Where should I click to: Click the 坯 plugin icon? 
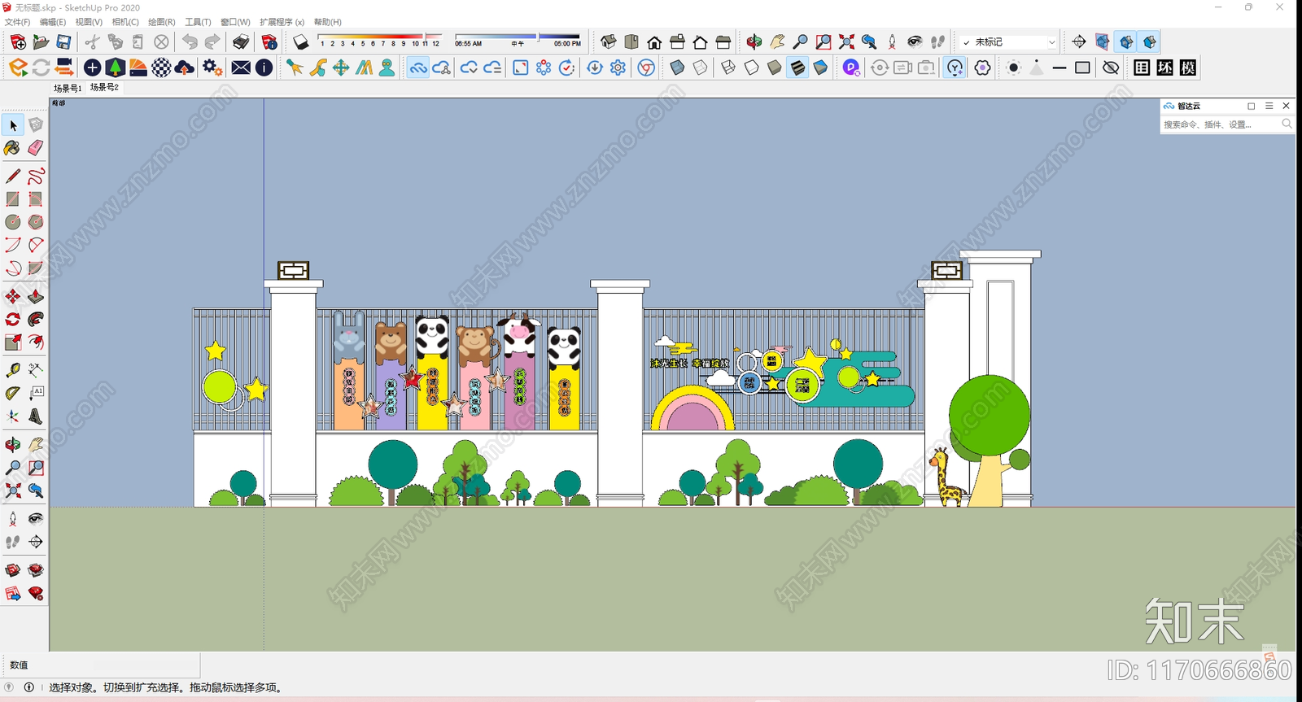click(x=1165, y=68)
